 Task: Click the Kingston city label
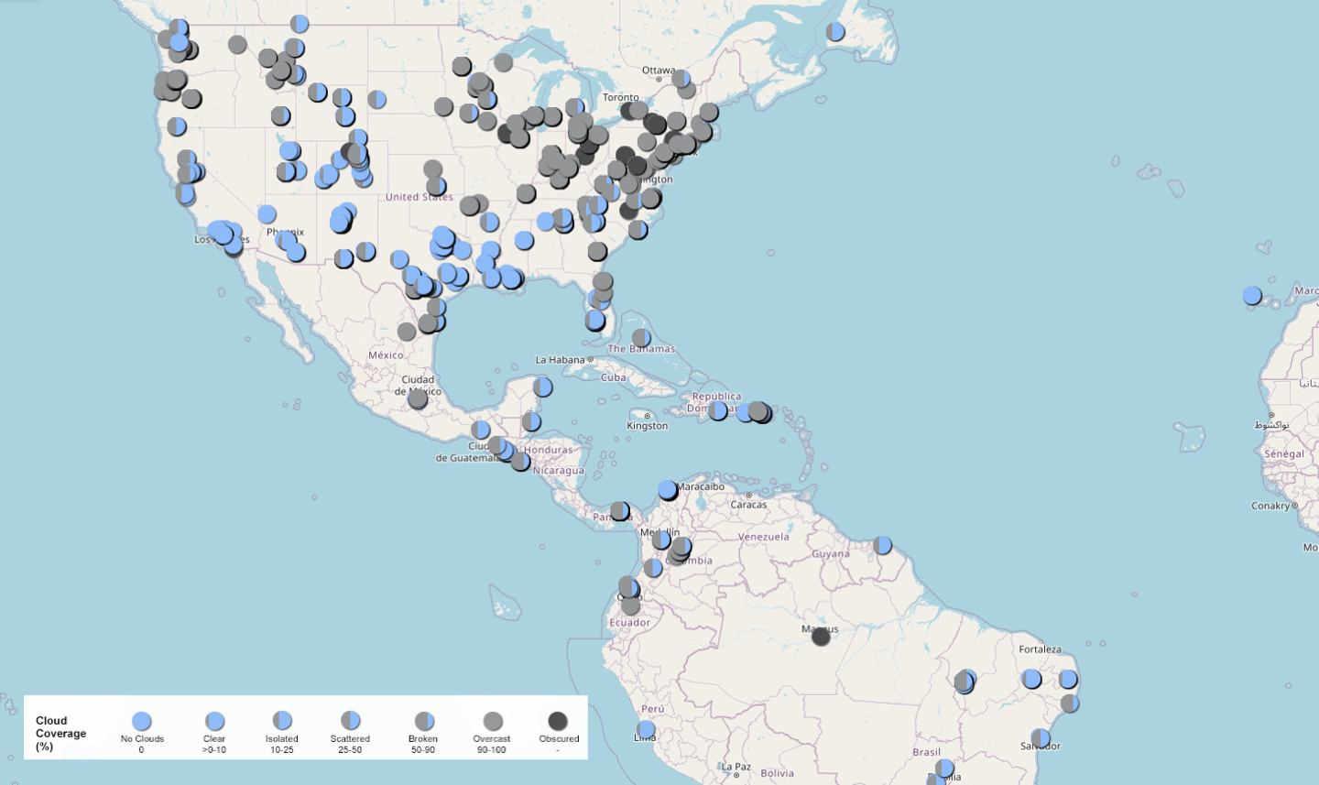(x=648, y=426)
